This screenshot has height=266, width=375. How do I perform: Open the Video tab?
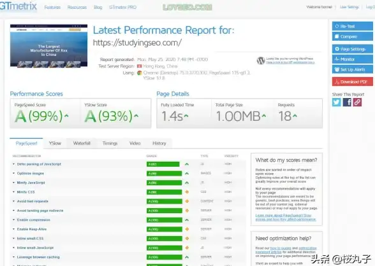tap(135, 143)
